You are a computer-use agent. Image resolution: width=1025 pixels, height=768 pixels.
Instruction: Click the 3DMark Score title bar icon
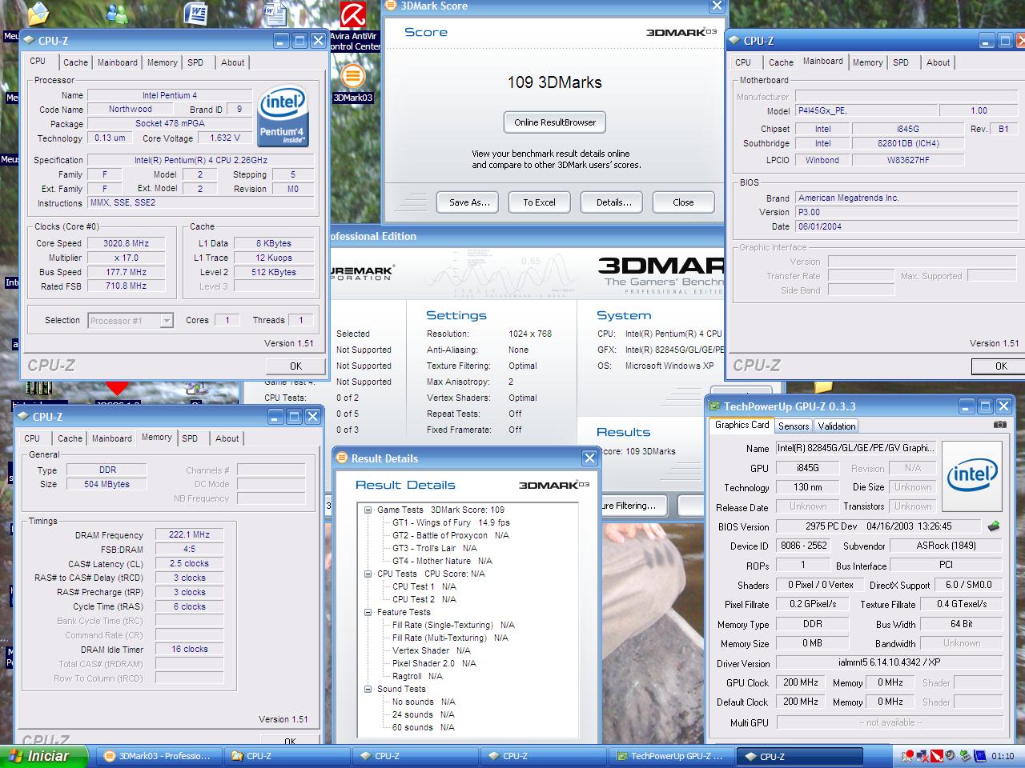[x=392, y=6]
